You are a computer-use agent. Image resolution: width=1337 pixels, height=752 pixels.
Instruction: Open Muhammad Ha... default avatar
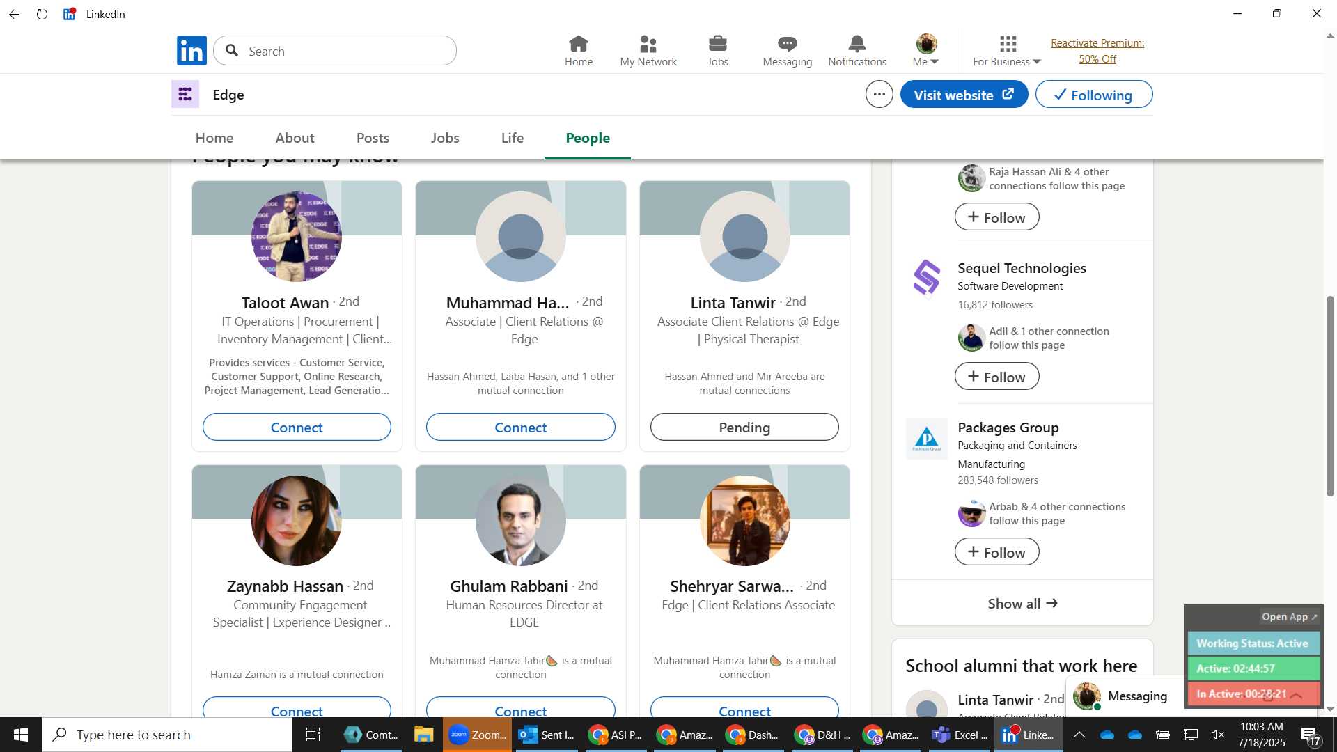(521, 237)
